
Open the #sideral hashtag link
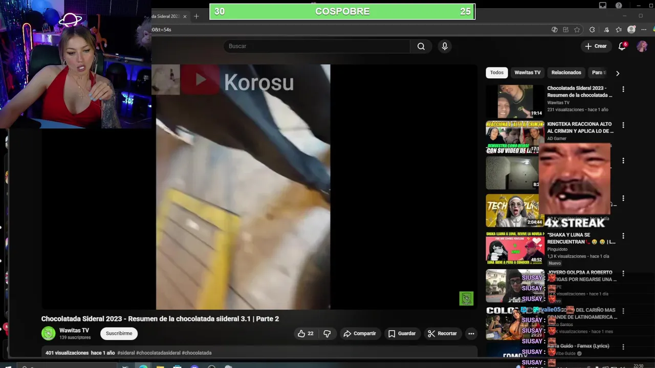click(126, 353)
